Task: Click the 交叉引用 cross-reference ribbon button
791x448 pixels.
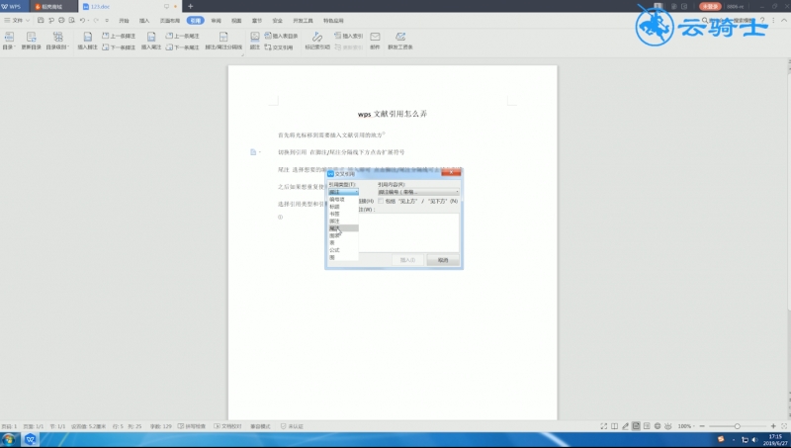Action: click(279, 46)
